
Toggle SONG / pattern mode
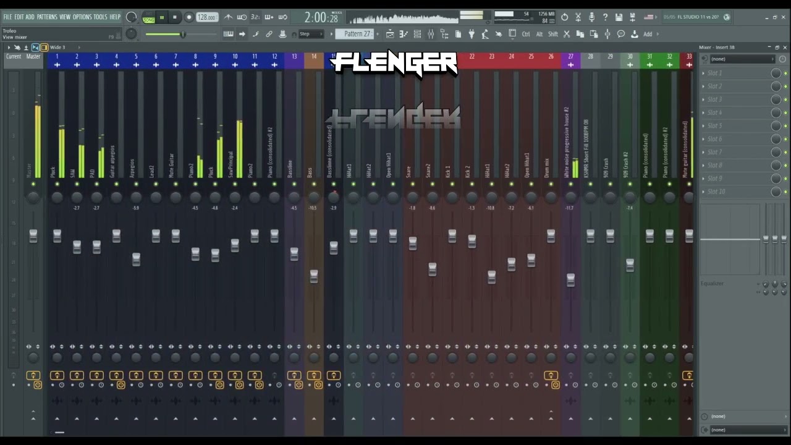point(149,18)
